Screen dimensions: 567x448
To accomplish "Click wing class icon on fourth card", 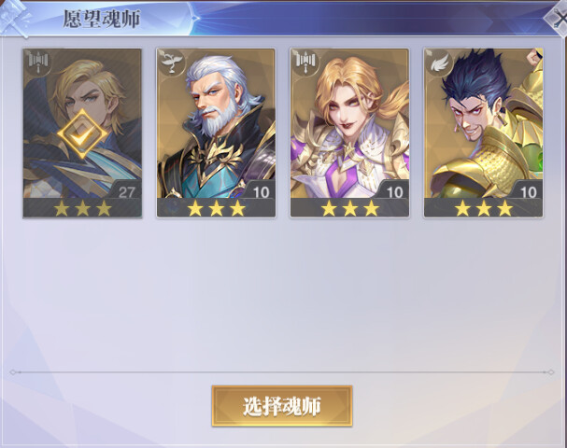I will tap(440, 63).
